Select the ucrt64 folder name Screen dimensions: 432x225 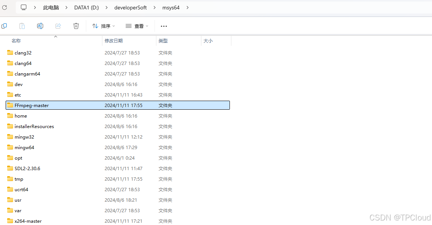[21, 190]
